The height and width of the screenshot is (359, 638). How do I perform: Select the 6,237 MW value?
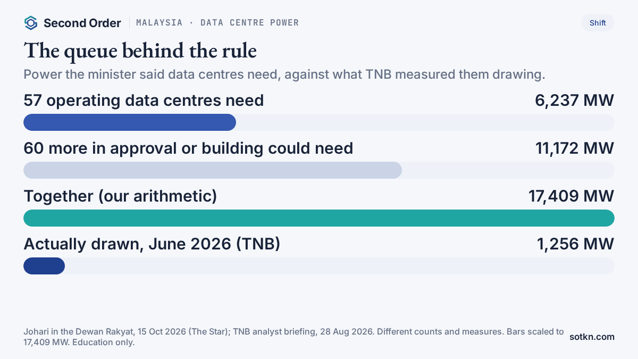pos(575,101)
